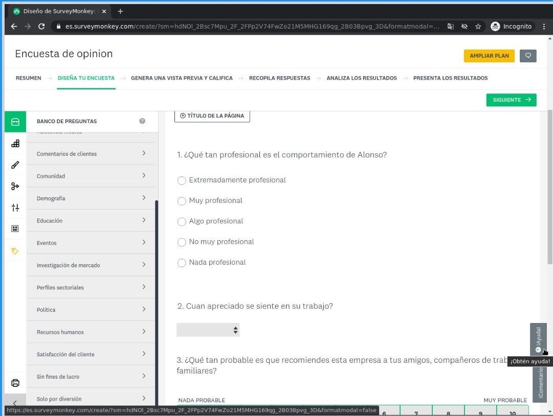Expand the Educación category
The width and height of the screenshot is (553, 416).
click(x=91, y=220)
